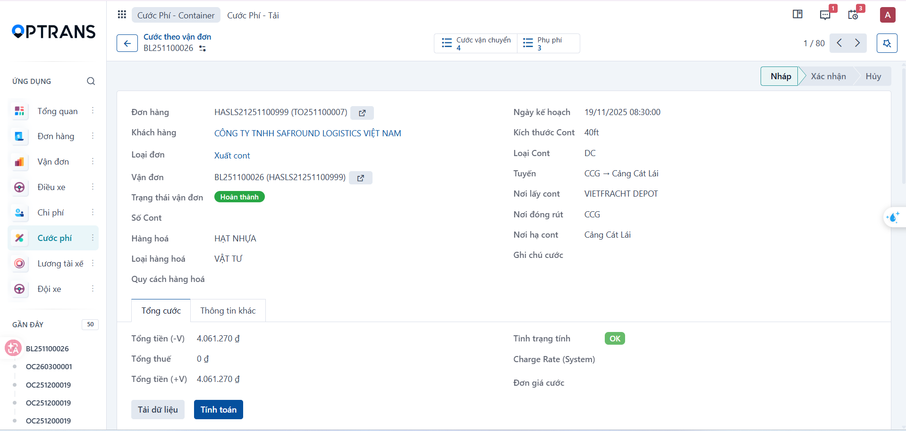Open the Cước vận chuyển stat button
The image size is (906, 431).
[x=476, y=43]
